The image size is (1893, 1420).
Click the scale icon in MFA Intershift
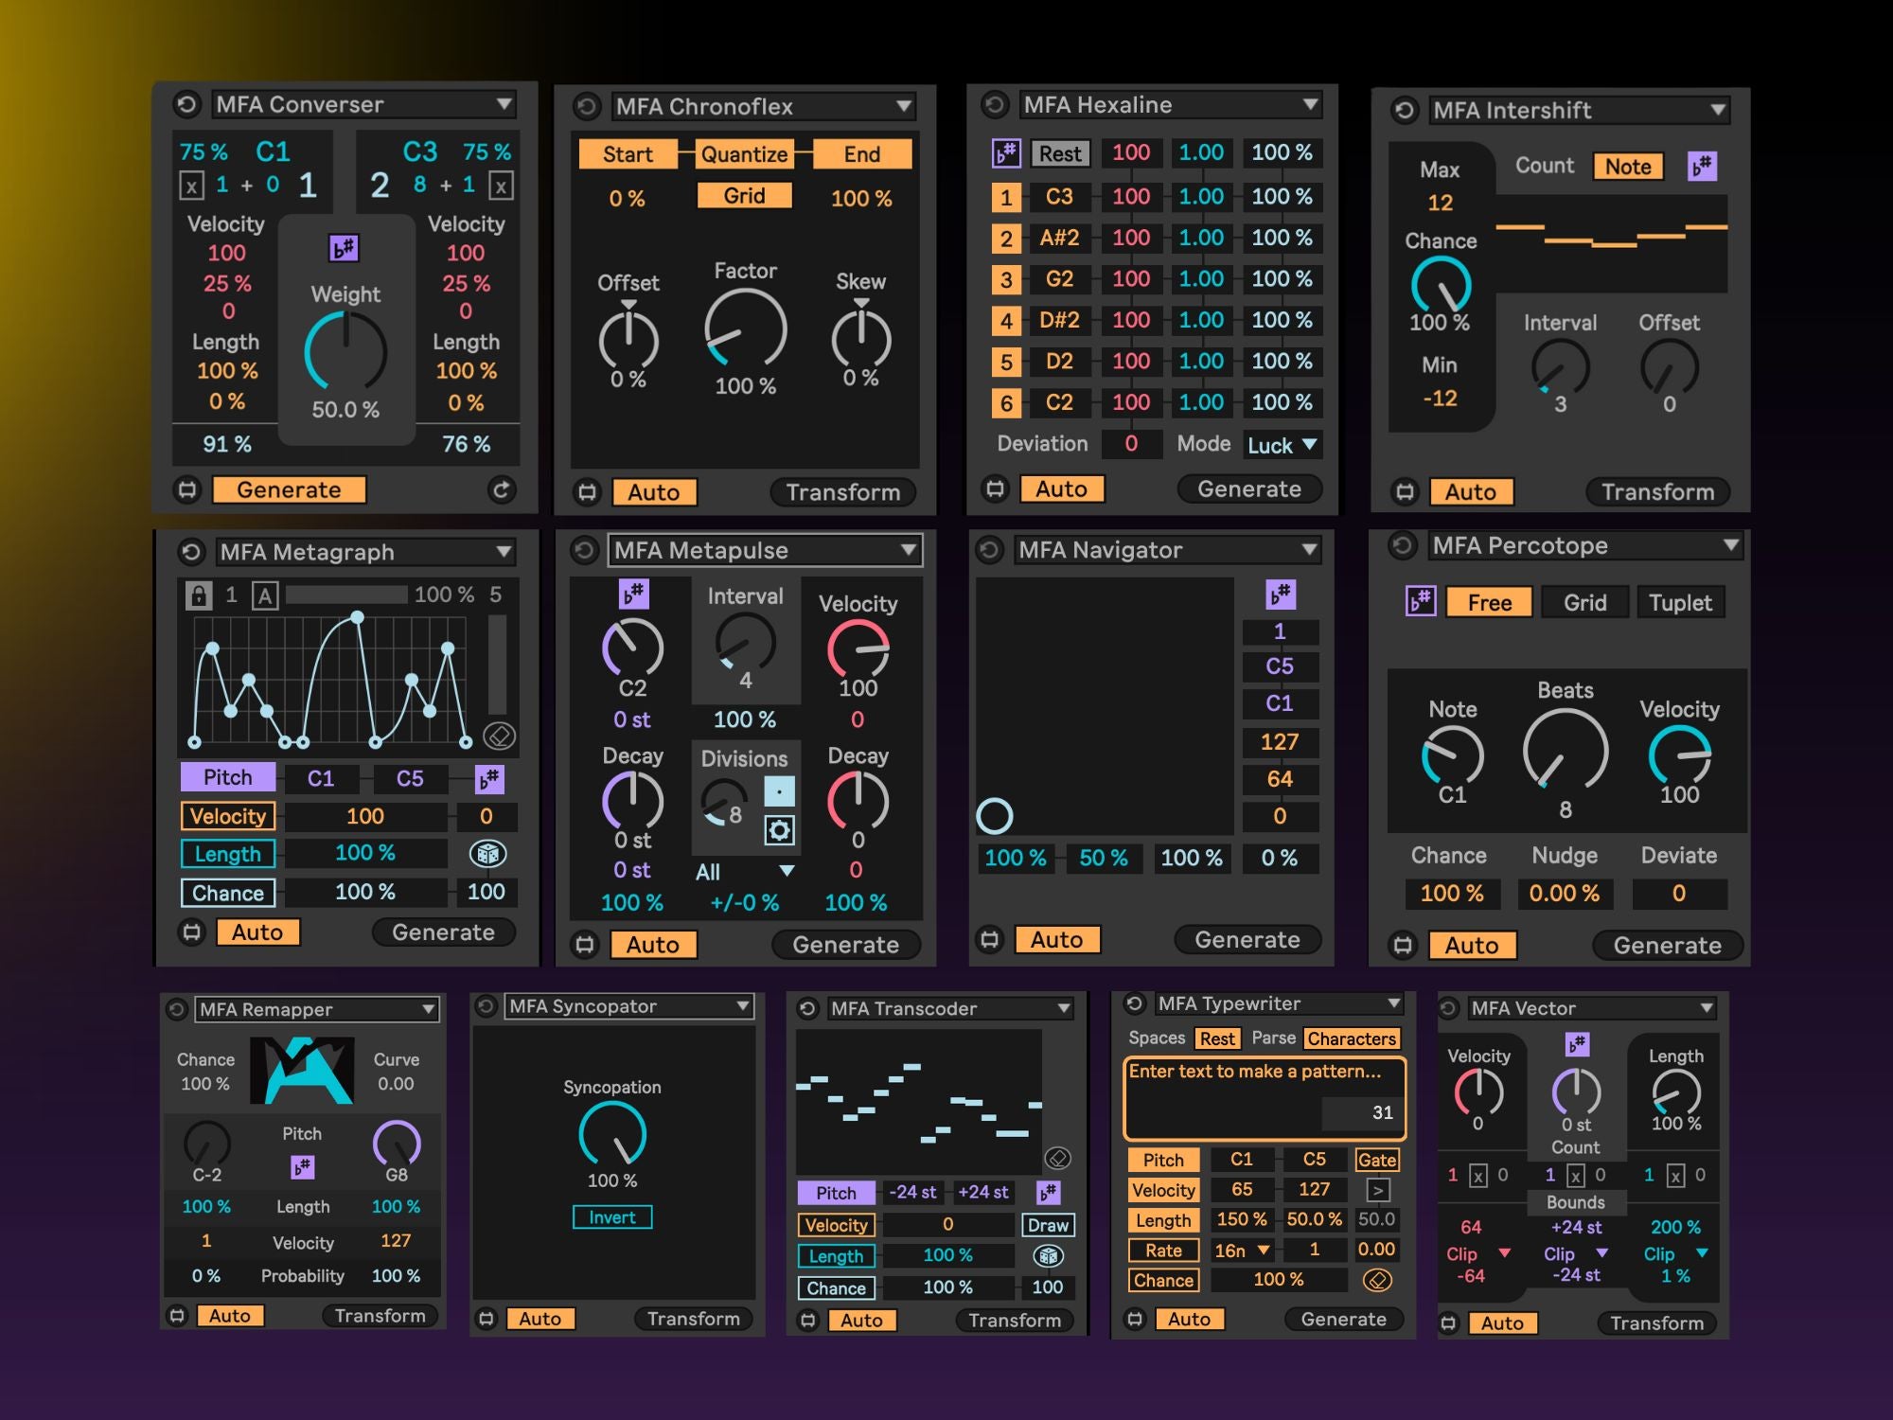pos(1702,167)
